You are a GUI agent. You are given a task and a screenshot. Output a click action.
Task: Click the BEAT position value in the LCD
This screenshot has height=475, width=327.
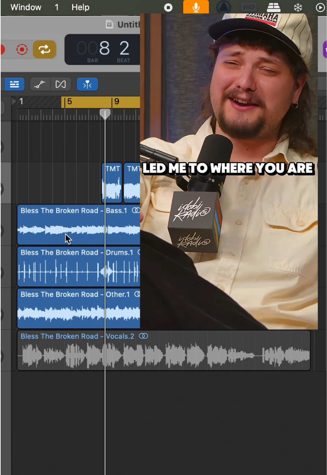[x=124, y=49]
